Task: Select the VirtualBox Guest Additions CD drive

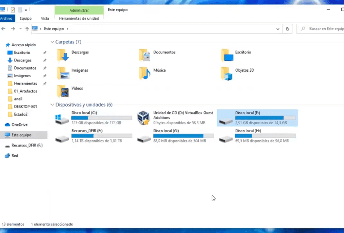Action: point(143,118)
